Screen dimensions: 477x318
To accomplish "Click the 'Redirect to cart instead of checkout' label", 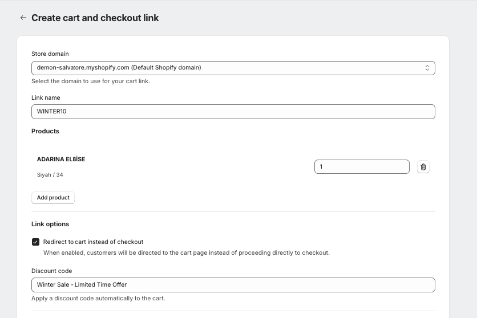I will point(93,242).
